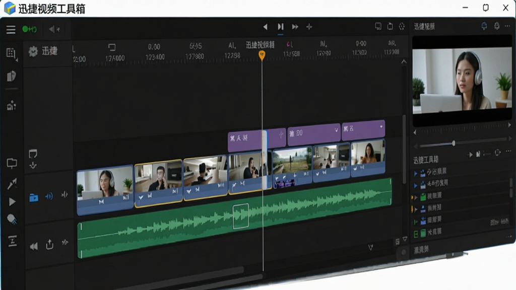Screen dimensions: 516x290
Task: Expand the fourth list item with orange marker
Action: (416, 209)
